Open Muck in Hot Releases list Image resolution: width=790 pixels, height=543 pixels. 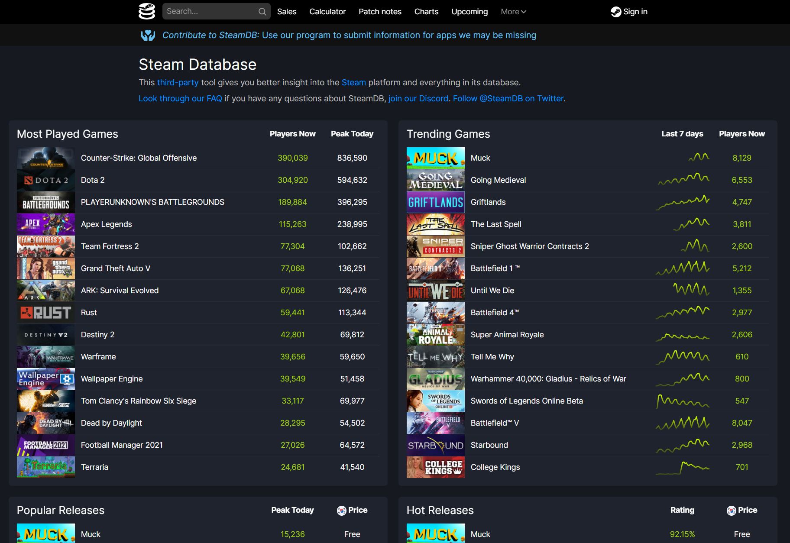(480, 534)
